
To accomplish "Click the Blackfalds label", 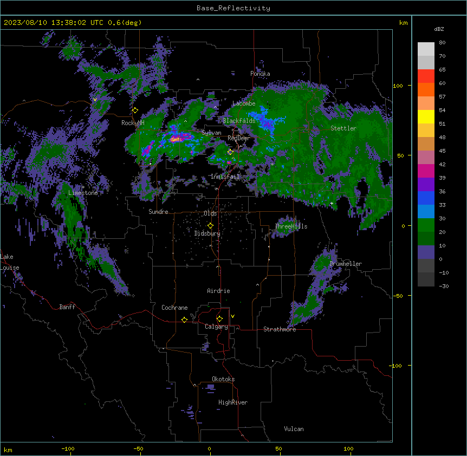I will point(239,121).
